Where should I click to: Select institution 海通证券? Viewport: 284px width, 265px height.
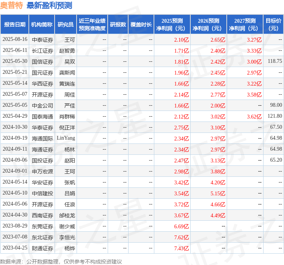(42, 150)
